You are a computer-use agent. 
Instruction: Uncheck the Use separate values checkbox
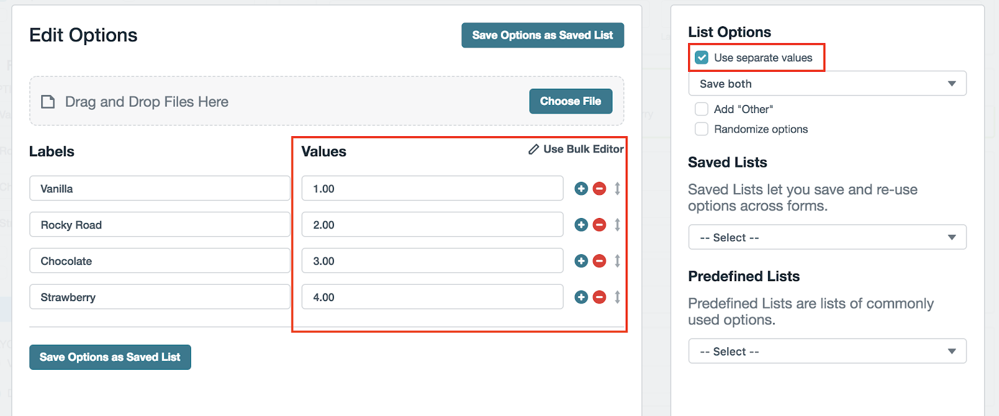click(702, 57)
